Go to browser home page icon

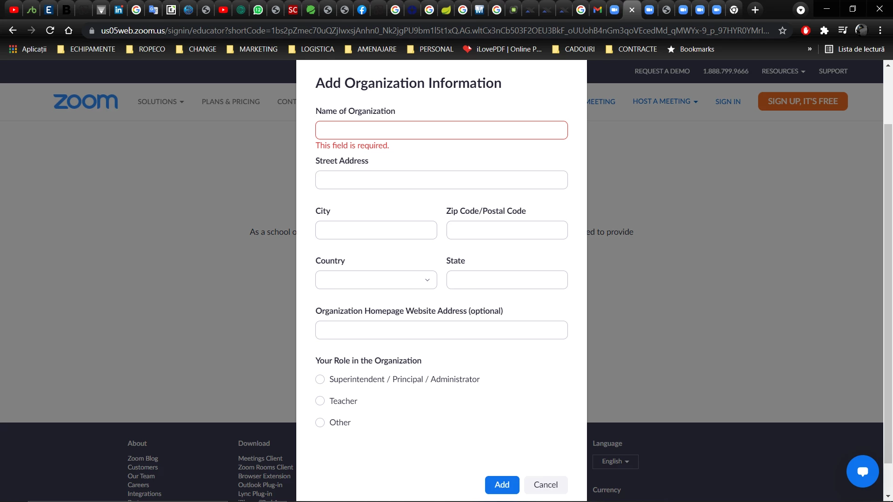69,31
